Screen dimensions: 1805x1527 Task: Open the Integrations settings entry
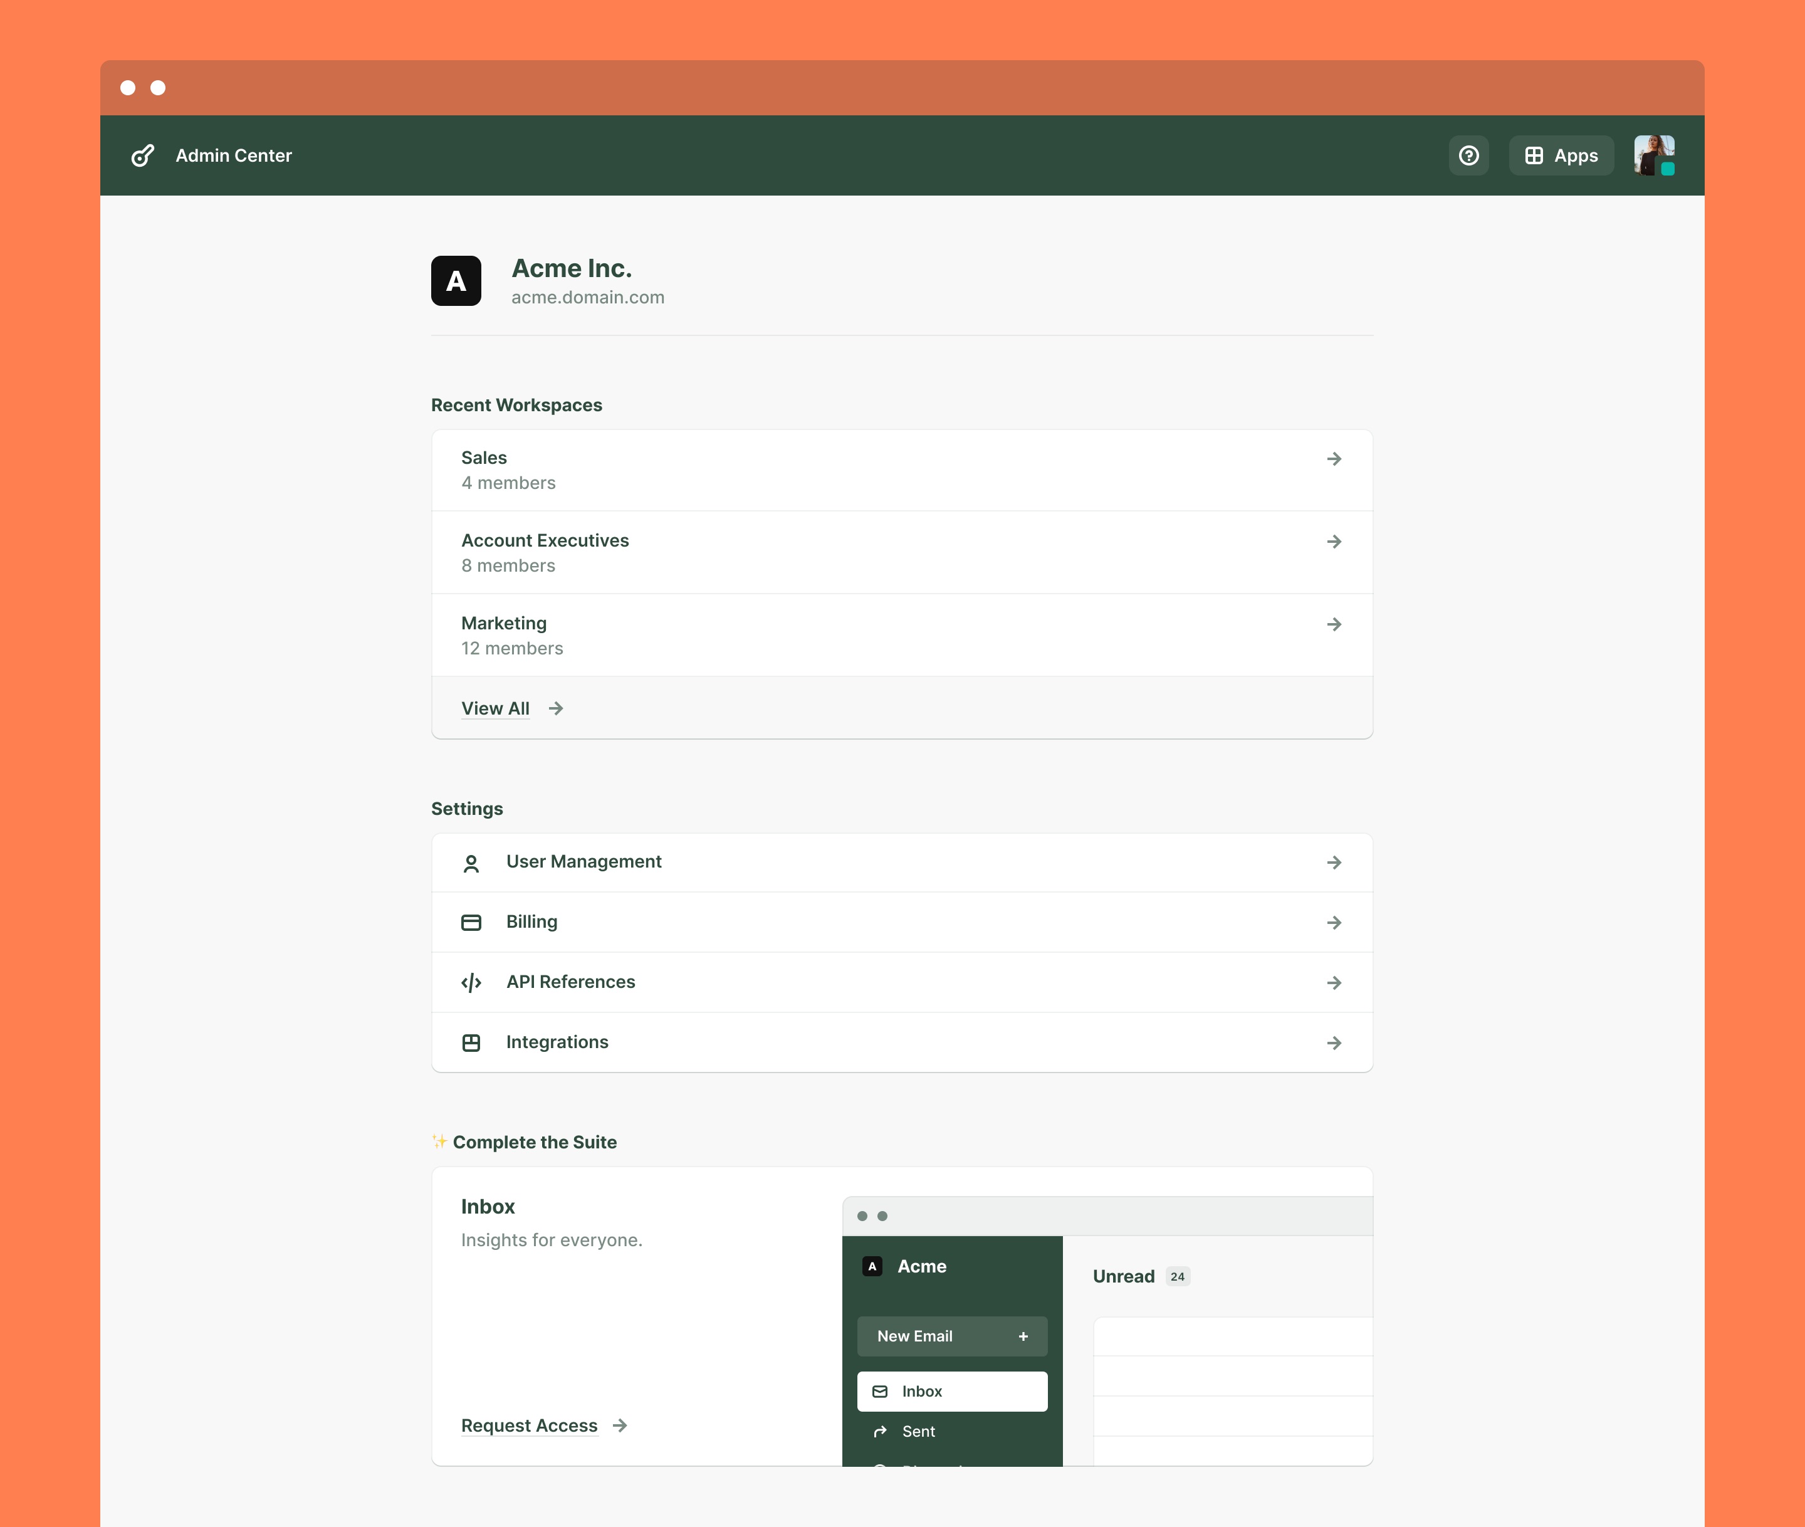tap(901, 1043)
